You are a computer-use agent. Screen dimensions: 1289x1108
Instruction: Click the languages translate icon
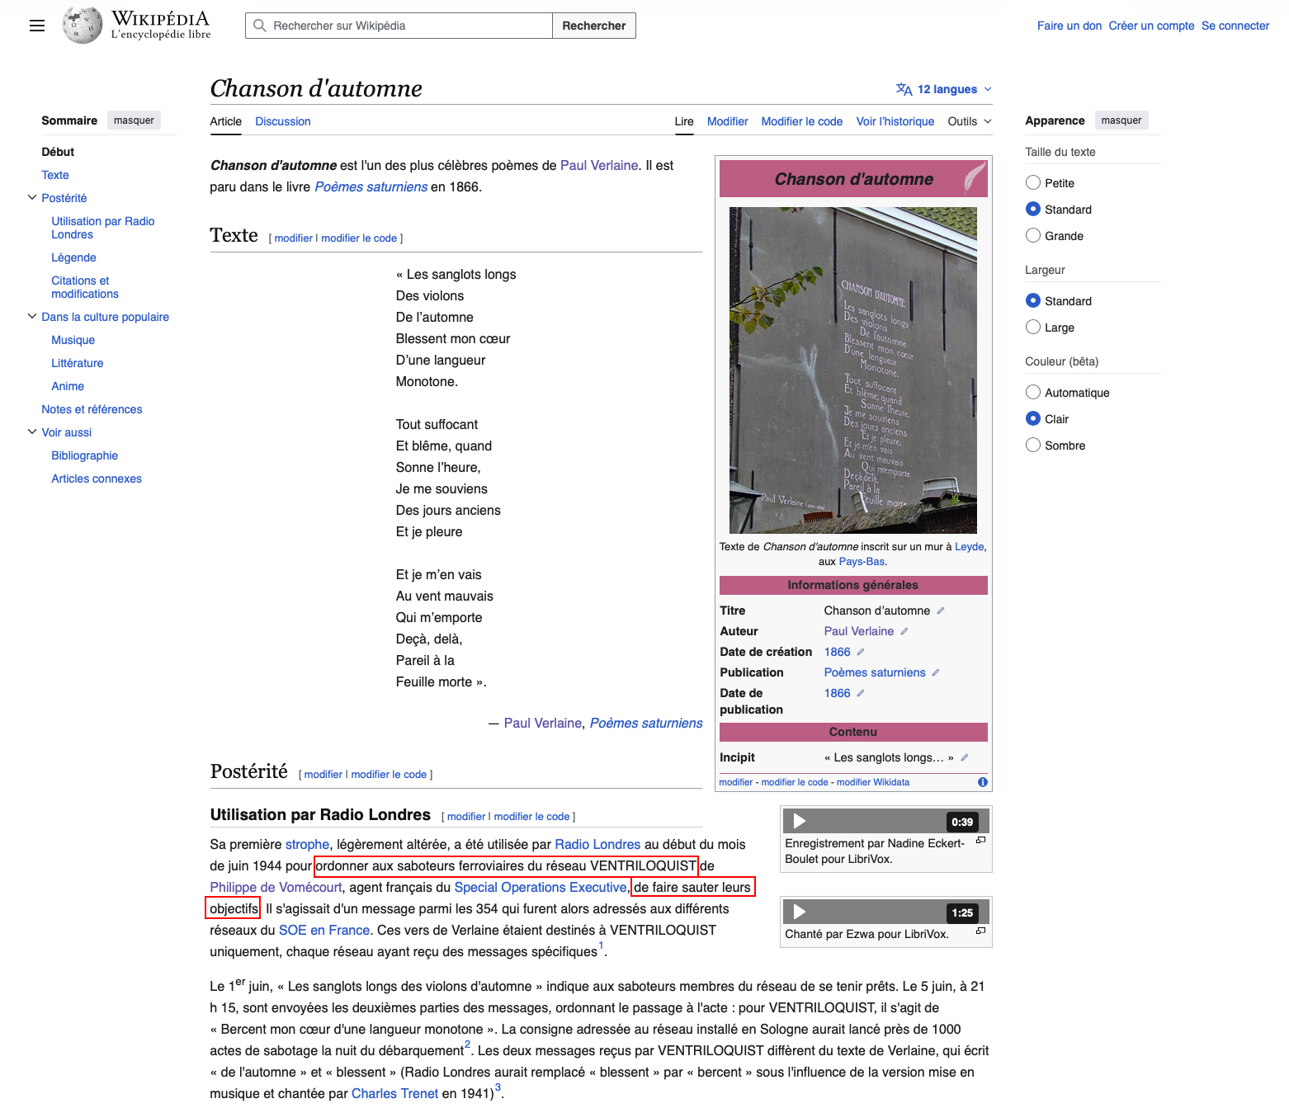point(904,89)
